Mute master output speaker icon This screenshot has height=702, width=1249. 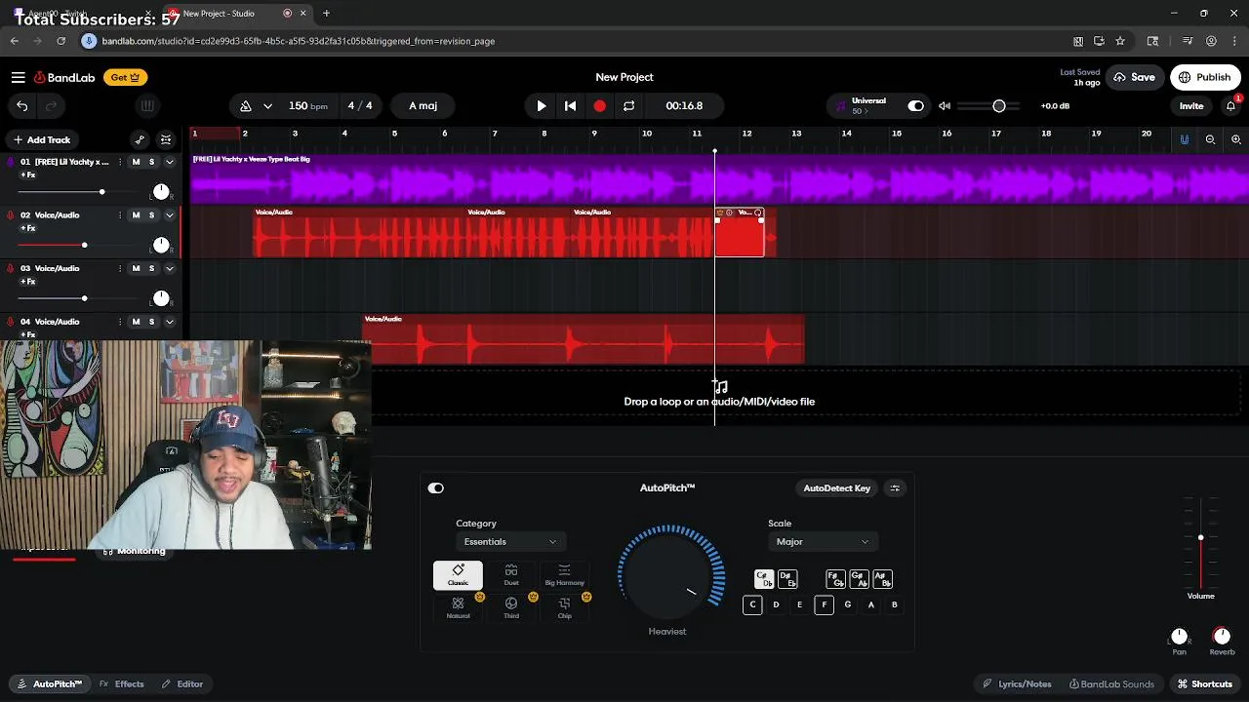tap(945, 105)
